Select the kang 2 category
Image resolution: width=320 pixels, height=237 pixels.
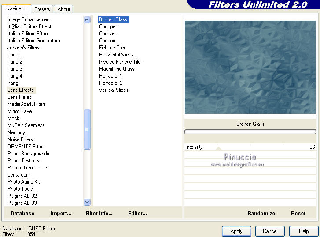point(15,62)
